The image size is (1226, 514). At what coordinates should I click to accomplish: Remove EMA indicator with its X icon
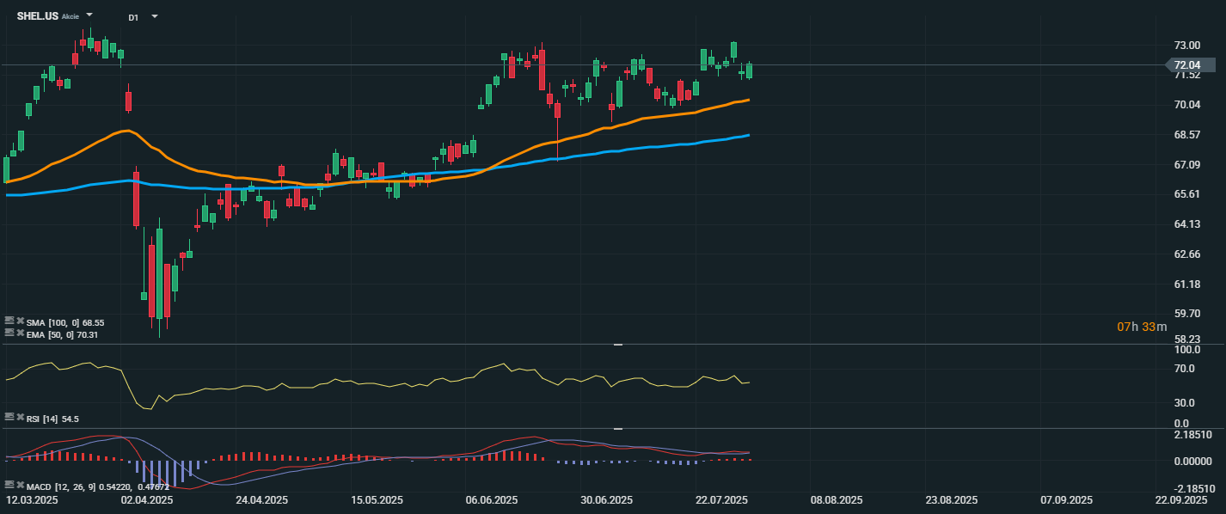(x=20, y=333)
